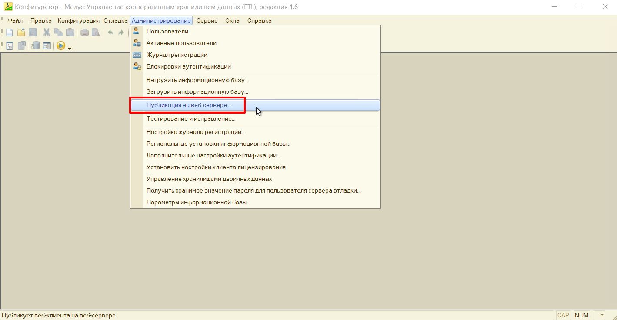Click the New document toolbar icon
The height and width of the screenshot is (320, 617).
tap(9, 33)
